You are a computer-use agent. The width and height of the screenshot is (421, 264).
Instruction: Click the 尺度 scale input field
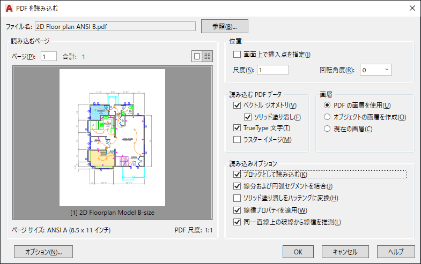pos(273,70)
